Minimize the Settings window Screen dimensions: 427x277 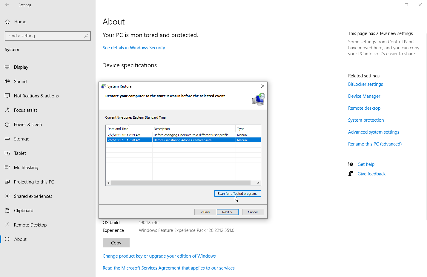pyautogui.click(x=393, y=5)
